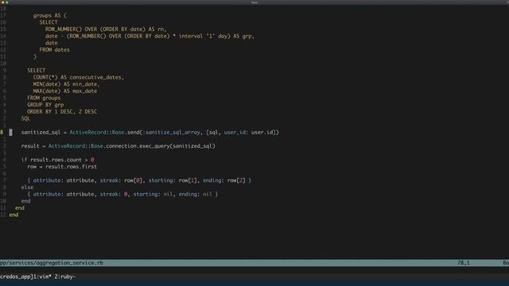This screenshot has width=509, height=286.
Task: Click the '78,1' cursor position indicator
Action: (464, 263)
